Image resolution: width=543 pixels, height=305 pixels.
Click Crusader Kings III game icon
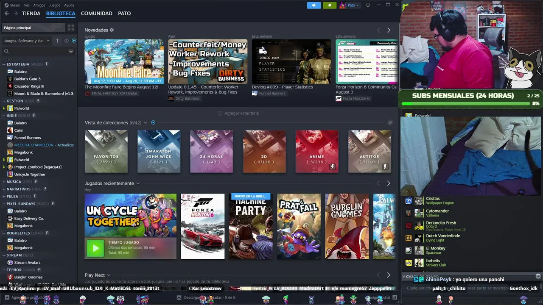[10, 86]
